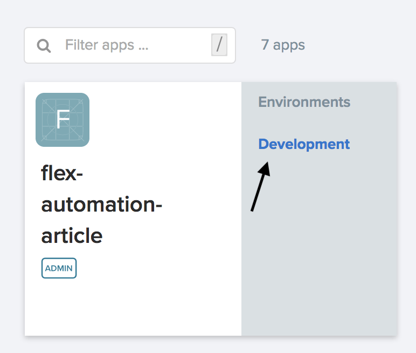Open the app via its "F" icon
This screenshot has width=416, height=353.
[x=63, y=120]
